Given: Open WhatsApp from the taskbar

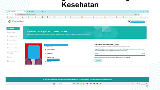Looking at the screenshot, I should click(x=84, y=83).
